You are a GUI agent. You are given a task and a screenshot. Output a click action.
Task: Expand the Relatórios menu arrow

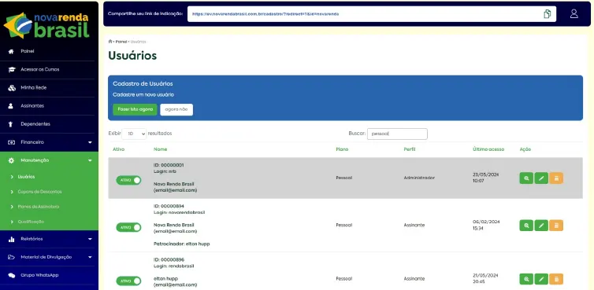(x=90, y=240)
